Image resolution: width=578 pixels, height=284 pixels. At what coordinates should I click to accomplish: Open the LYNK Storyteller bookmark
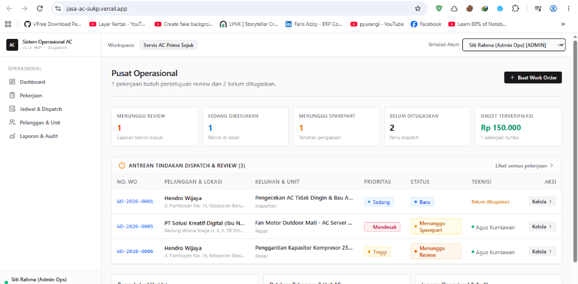(x=249, y=24)
